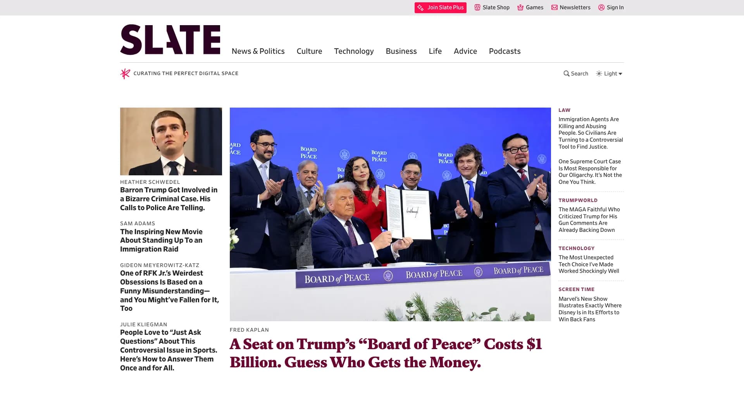Viewport: 744px width, 418px height.
Task: Open the Board of Peace headline article
Action: (x=386, y=353)
